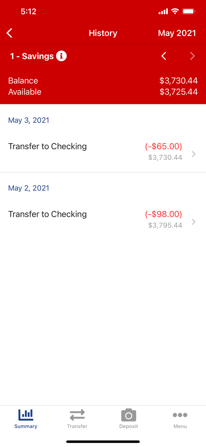
Task: Open the Menu three-dots icon
Action: 180,415
